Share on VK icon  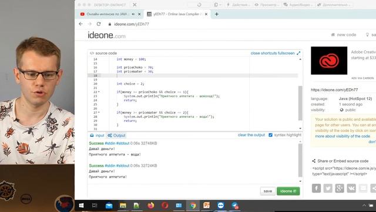click(351, 188)
